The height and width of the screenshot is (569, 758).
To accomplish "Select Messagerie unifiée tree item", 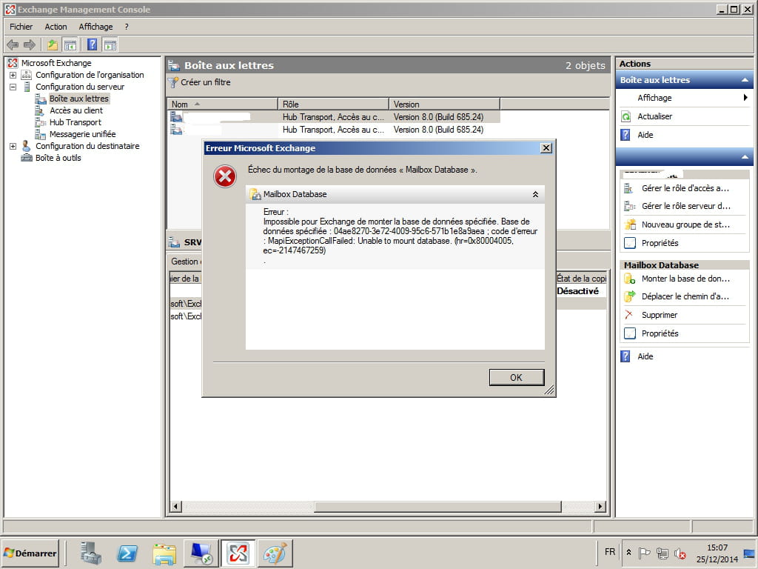I will coord(82,134).
